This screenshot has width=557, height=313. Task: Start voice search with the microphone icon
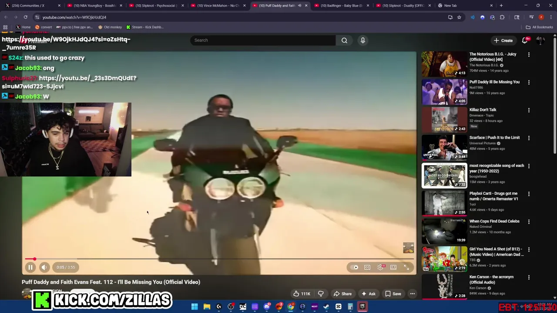362,40
